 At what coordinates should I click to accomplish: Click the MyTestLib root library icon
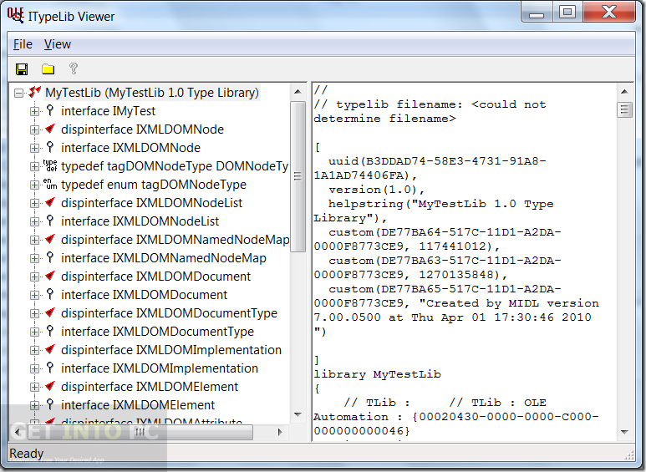coord(35,93)
